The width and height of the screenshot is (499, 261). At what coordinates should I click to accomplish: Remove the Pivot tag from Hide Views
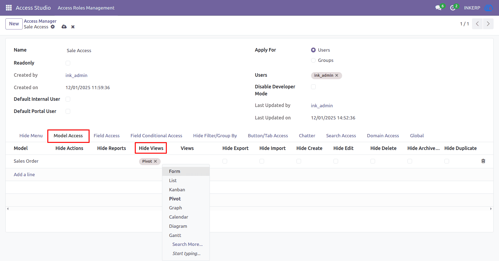tap(155, 161)
